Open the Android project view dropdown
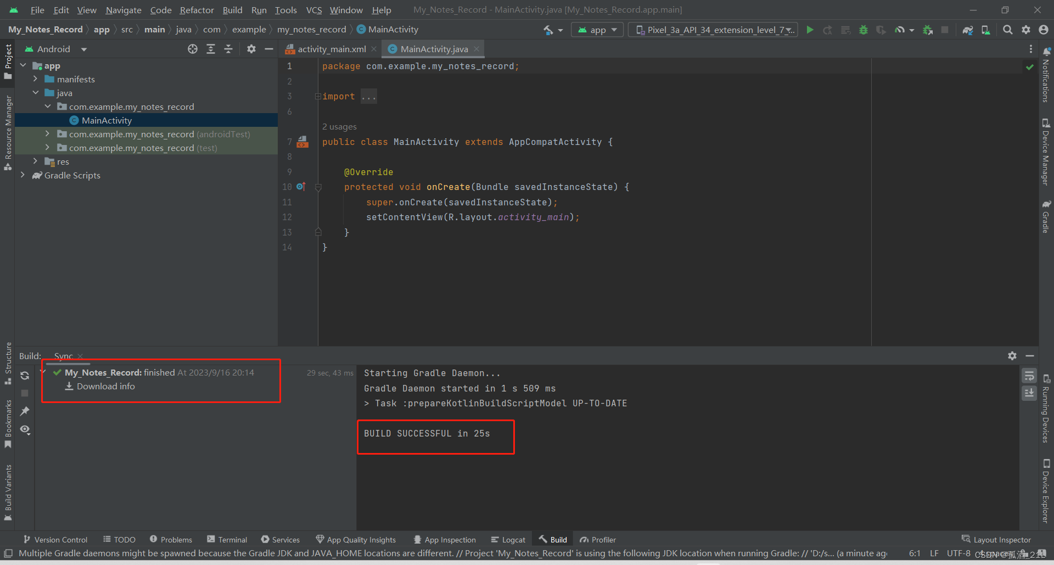This screenshot has height=565, width=1054. pos(55,49)
